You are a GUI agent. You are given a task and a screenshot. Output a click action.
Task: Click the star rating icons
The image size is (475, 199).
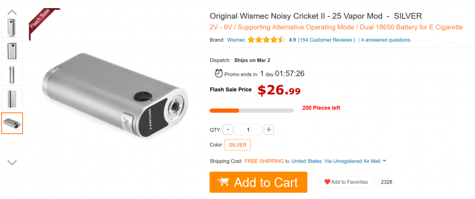point(267,40)
